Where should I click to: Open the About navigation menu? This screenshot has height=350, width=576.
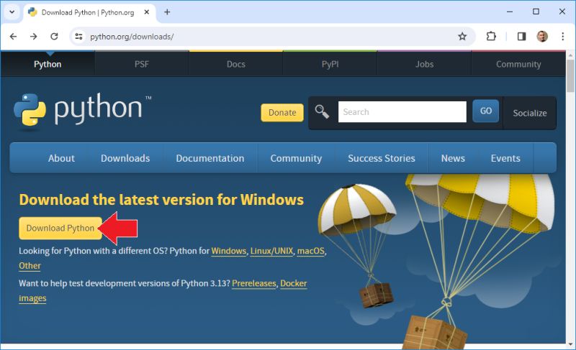pyautogui.click(x=61, y=158)
